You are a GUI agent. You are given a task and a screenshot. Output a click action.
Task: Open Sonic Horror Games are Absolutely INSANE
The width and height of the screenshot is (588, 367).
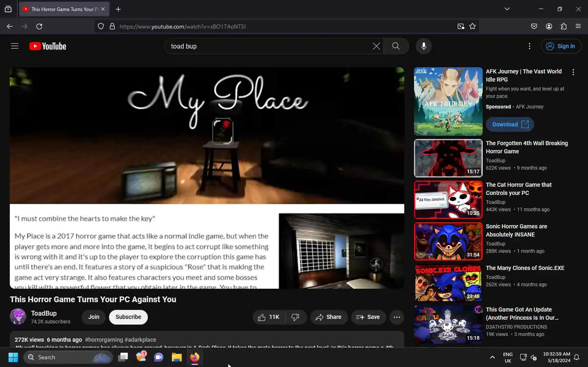pos(516,230)
